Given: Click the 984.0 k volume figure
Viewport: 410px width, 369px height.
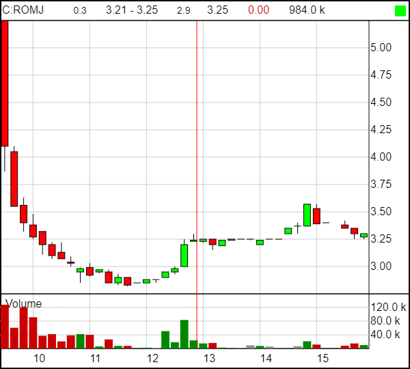Looking at the screenshot, I should point(307,10).
